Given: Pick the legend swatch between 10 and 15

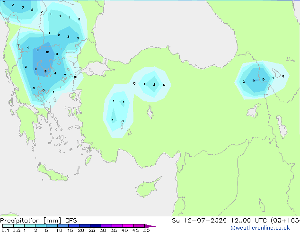Looking at the screenshot, I should (62, 226).
